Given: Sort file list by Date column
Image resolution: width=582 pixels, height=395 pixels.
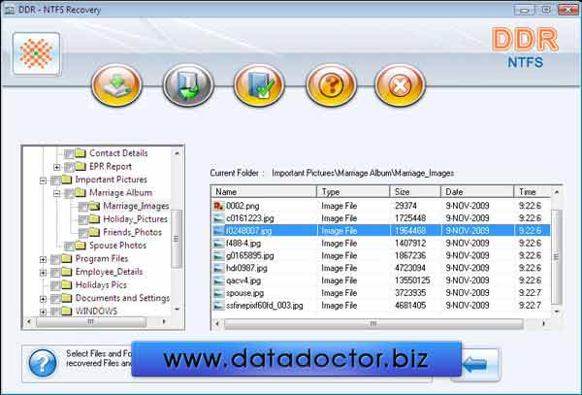Looking at the screenshot, I should pyautogui.click(x=477, y=191).
